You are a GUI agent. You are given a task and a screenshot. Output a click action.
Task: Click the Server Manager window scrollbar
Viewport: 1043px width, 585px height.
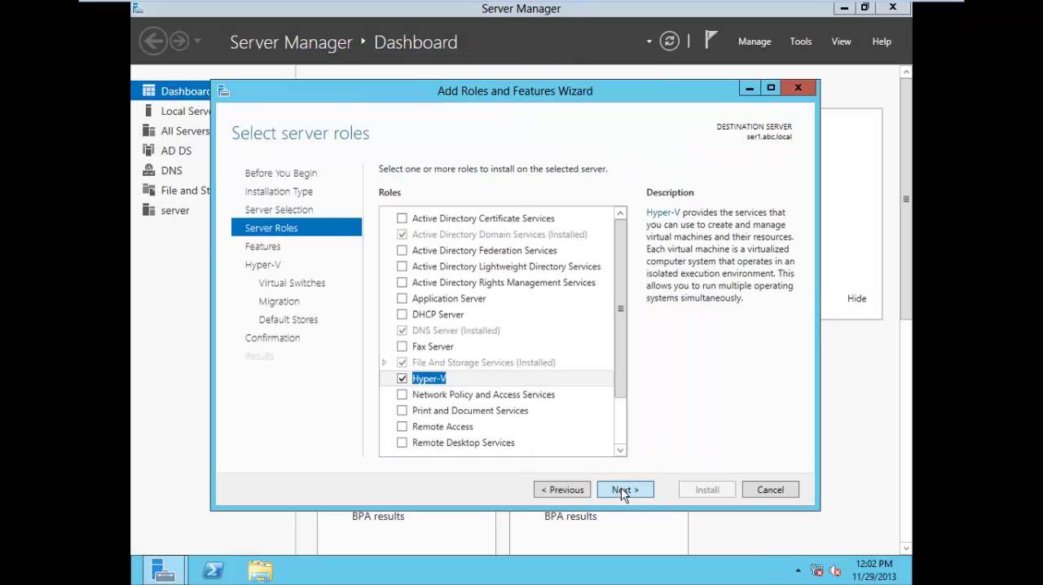tap(906, 199)
